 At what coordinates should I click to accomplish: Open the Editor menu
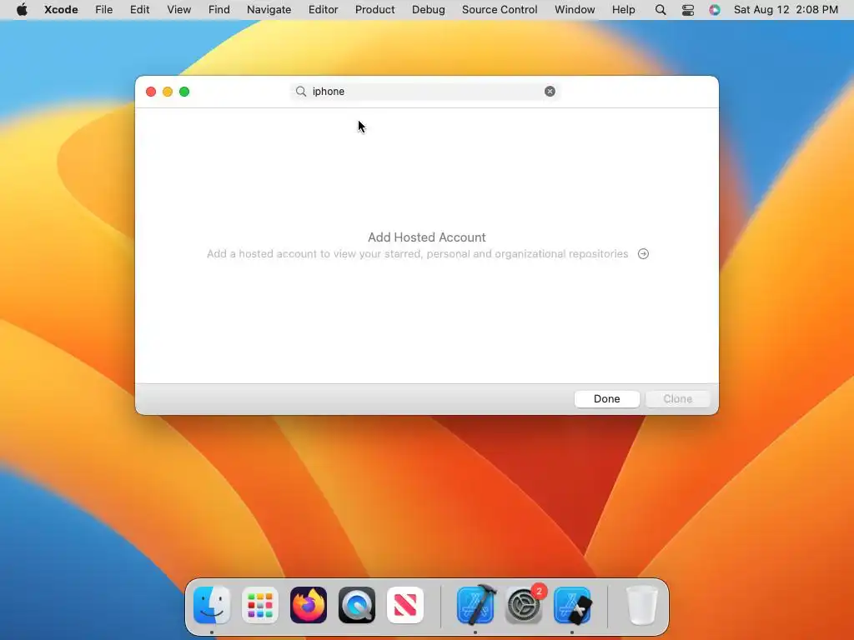323,10
